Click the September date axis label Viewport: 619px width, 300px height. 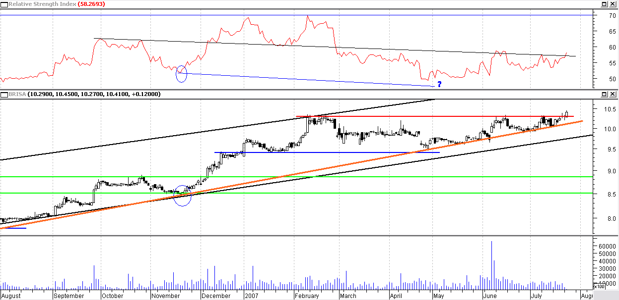(69, 296)
